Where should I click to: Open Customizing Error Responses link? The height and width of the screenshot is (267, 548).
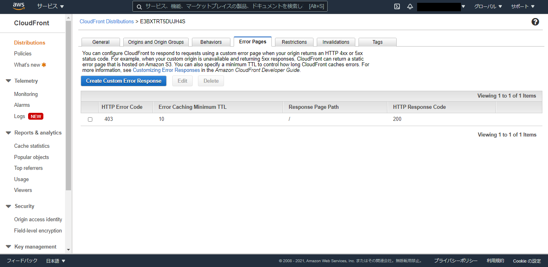point(166,70)
